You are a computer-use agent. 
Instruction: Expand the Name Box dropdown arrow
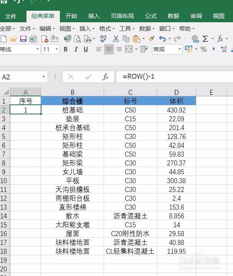point(43,77)
